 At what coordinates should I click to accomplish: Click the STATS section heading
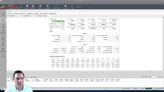[51, 31]
